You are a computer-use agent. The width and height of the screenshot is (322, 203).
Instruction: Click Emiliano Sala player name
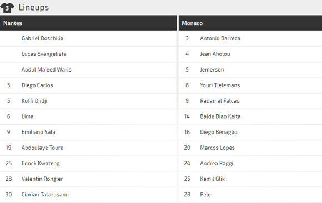coord(38,132)
